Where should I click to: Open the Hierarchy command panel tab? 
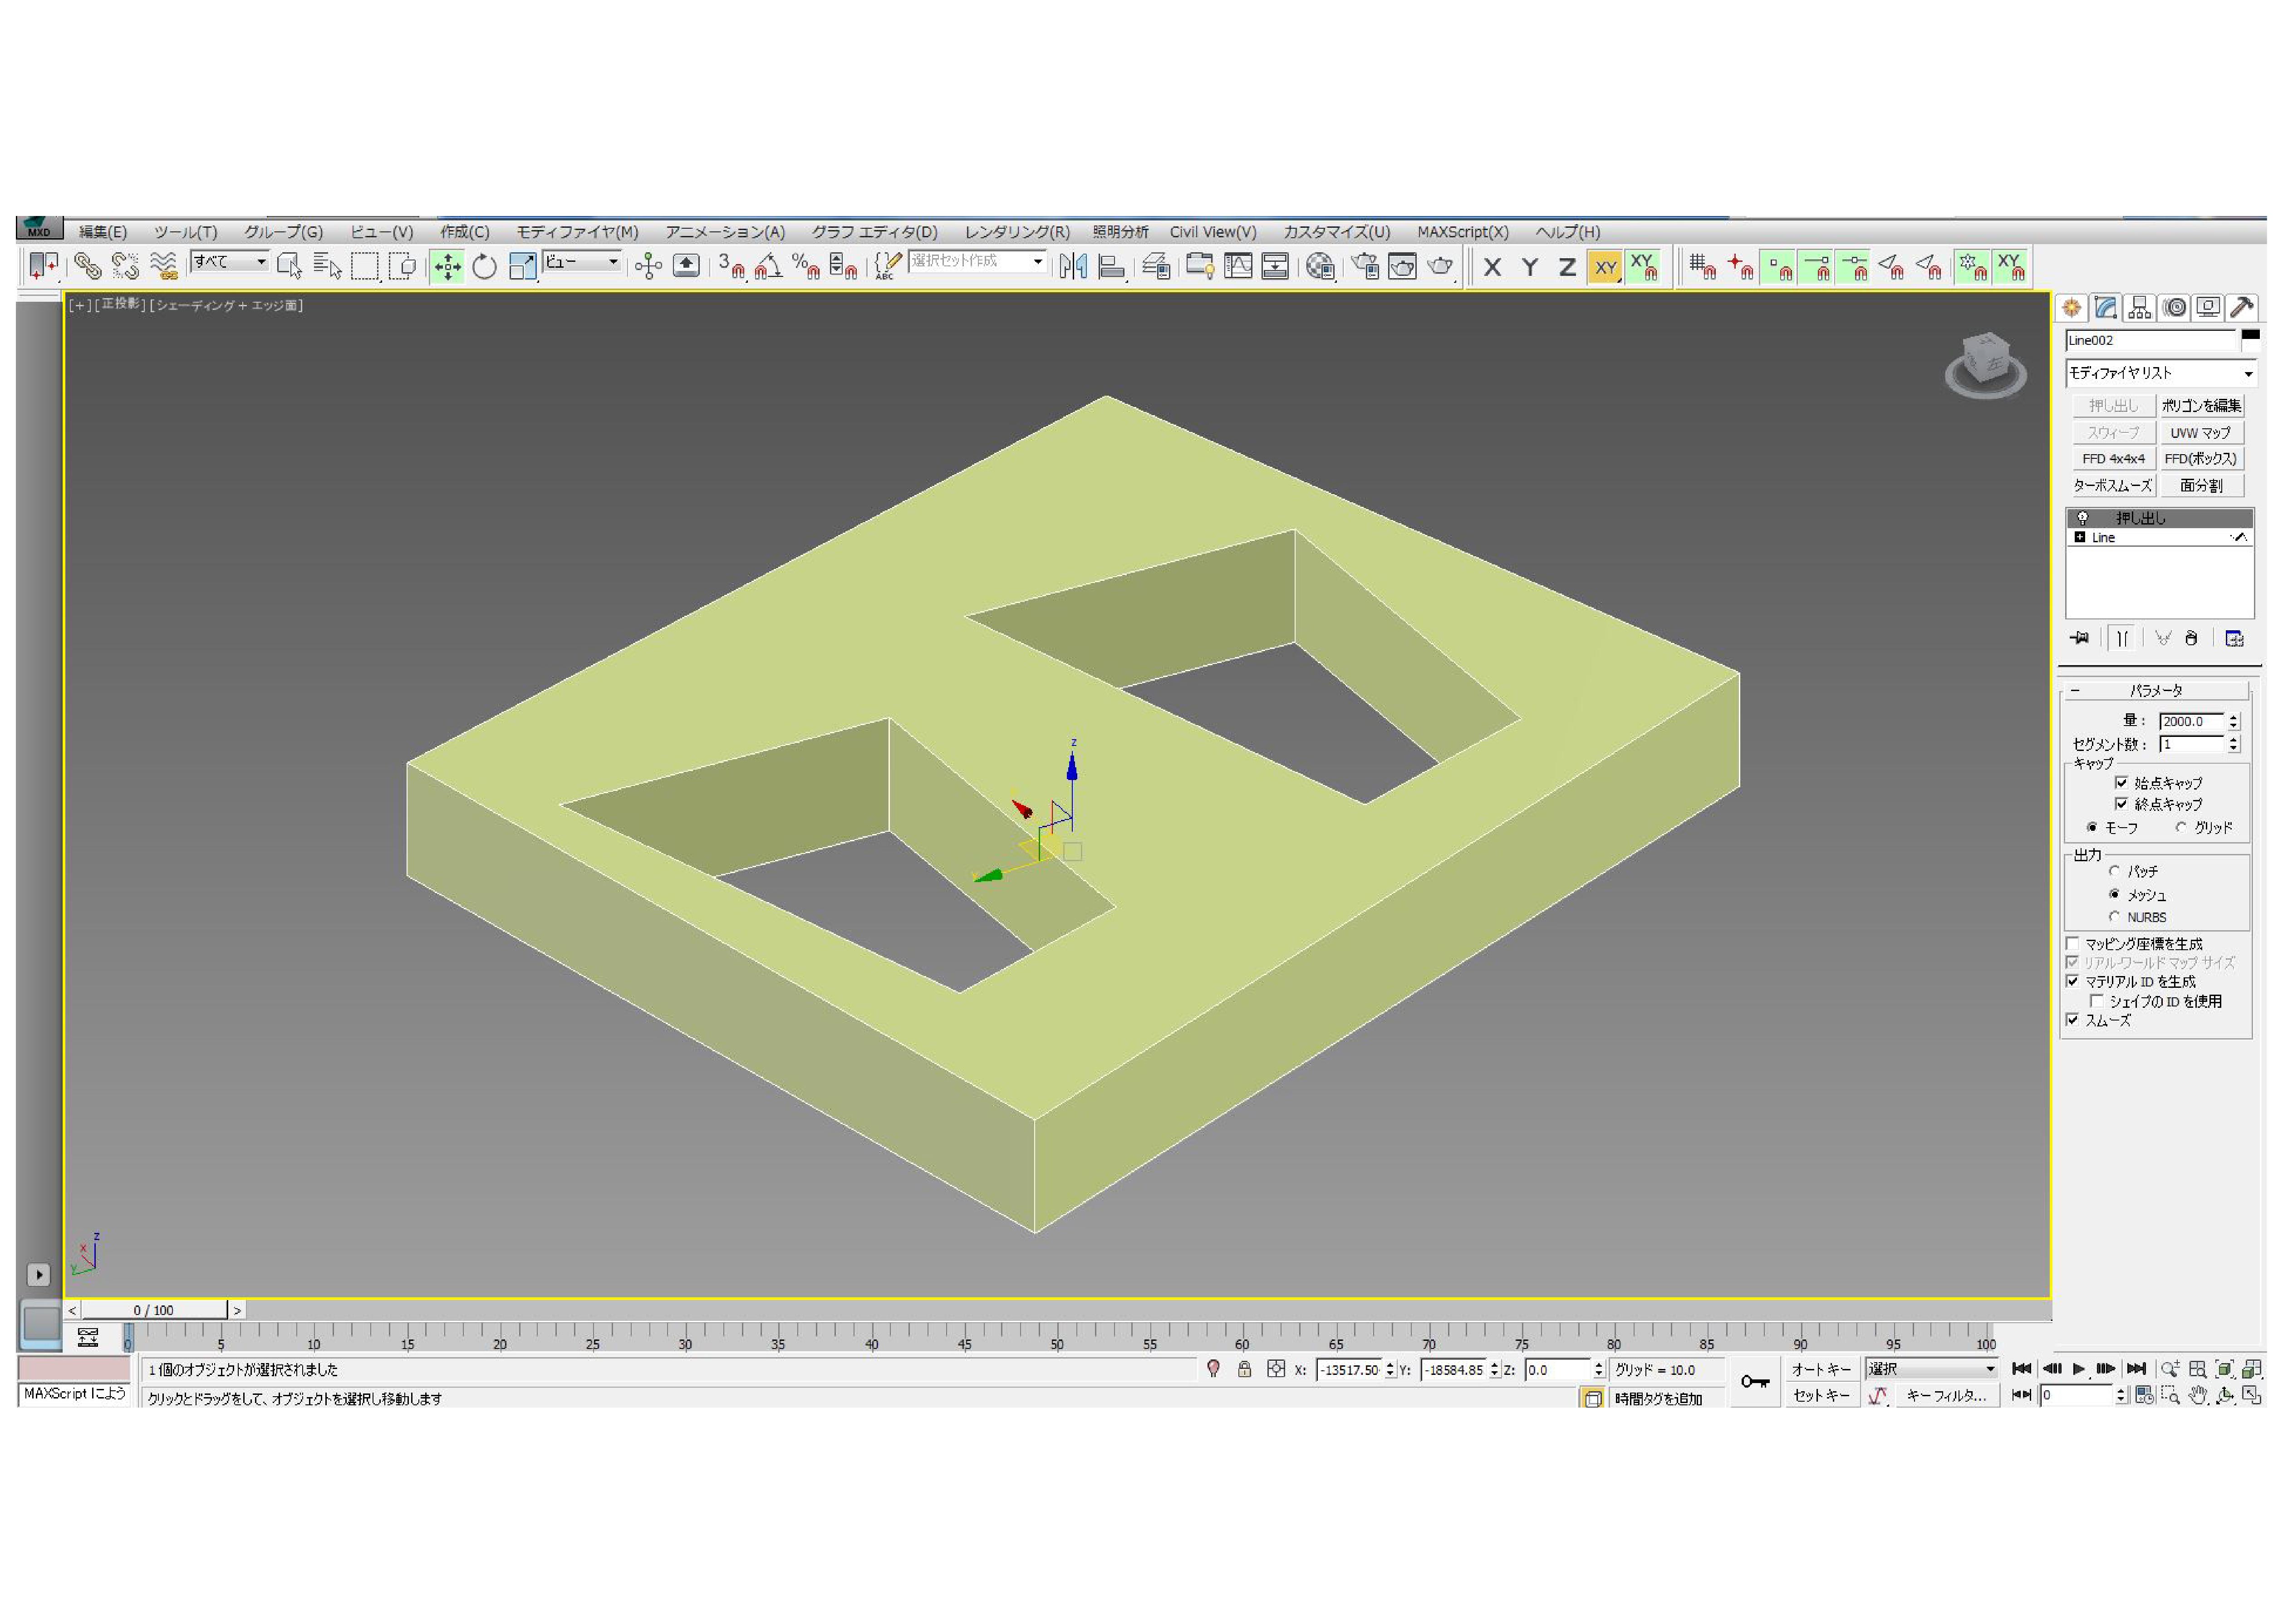[x=2139, y=308]
